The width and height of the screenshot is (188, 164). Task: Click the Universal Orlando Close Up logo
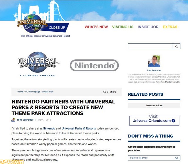[x=43, y=24]
